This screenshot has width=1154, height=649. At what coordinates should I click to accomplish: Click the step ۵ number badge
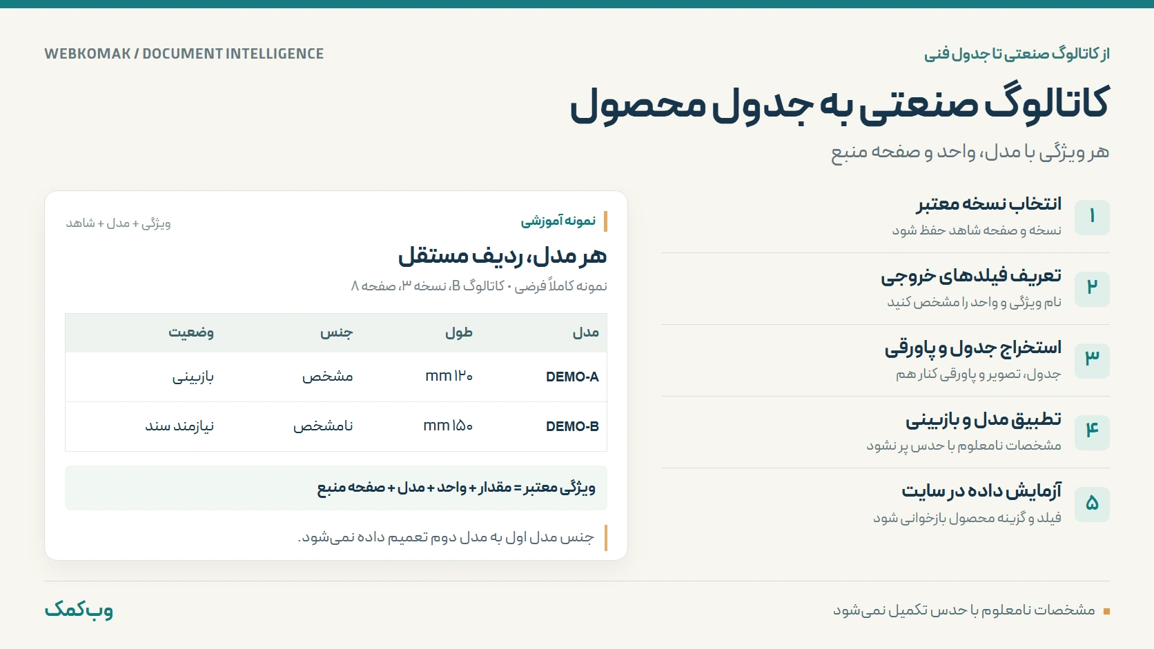click(x=1092, y=504)
